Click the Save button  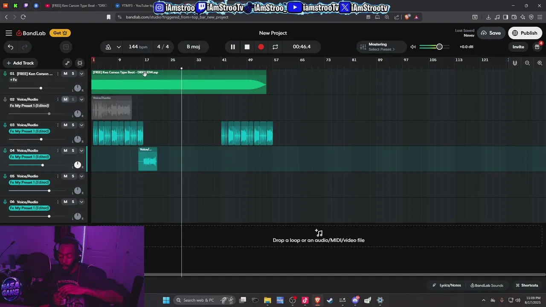pos(491,33)
